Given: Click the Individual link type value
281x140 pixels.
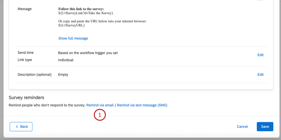Looking at the screenshot, I should [x=66, y=60].
